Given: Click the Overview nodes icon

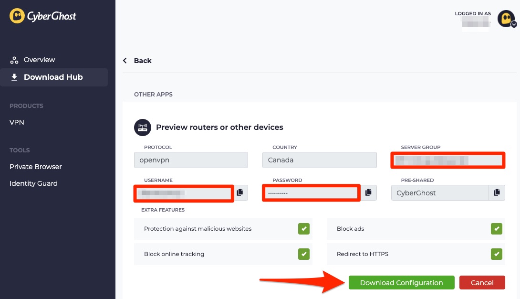Looking at the screenshot, I should [14, 60].
